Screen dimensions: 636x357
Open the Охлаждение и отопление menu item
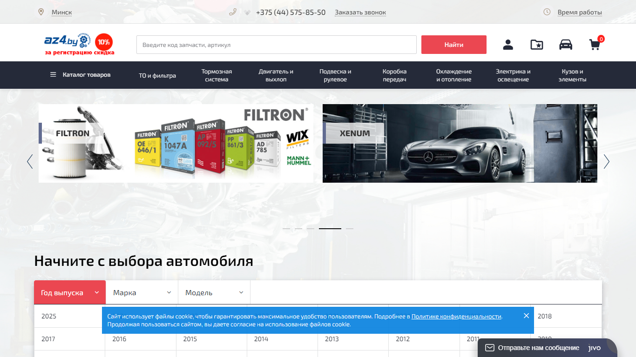454,75
